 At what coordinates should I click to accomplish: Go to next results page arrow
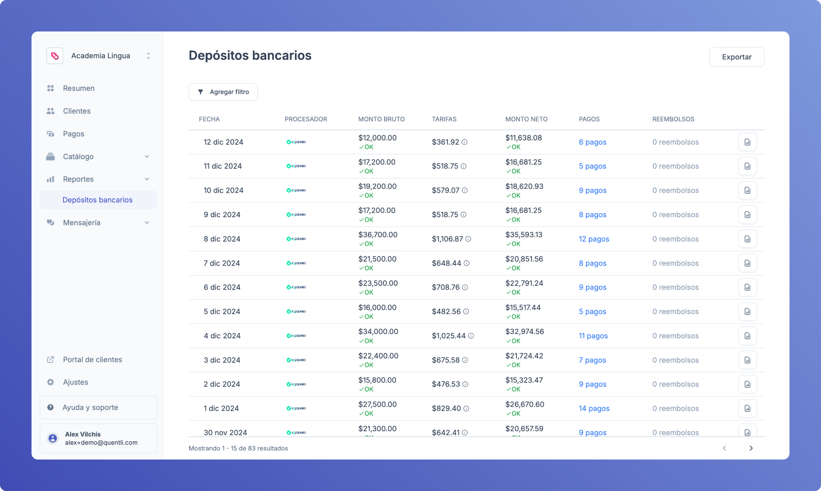[x=751, y=448]
